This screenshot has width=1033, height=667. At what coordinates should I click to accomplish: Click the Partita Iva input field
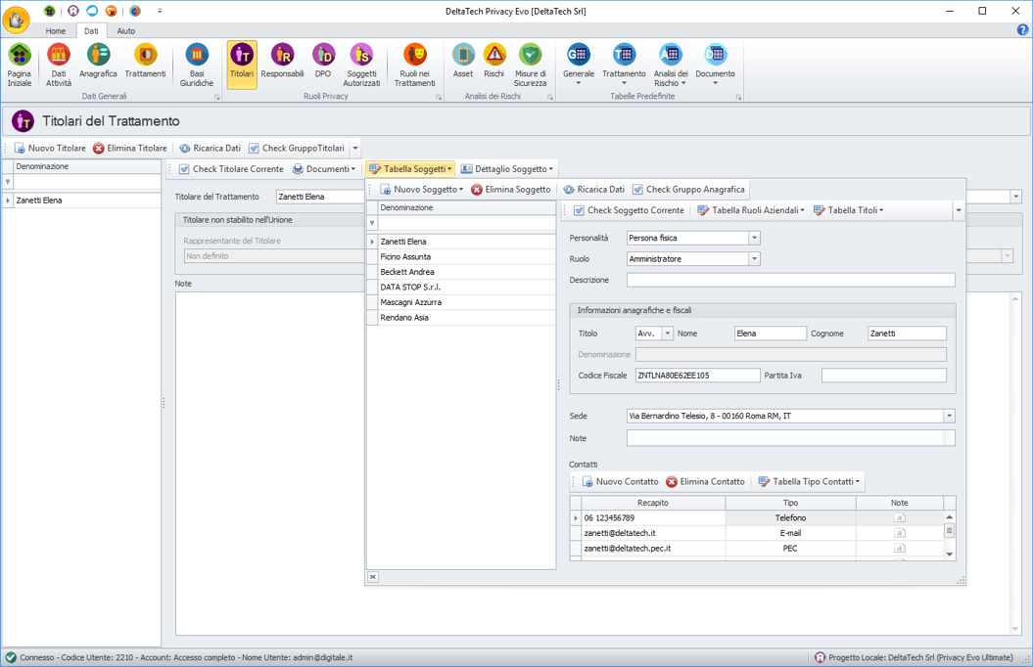point(884,376)
